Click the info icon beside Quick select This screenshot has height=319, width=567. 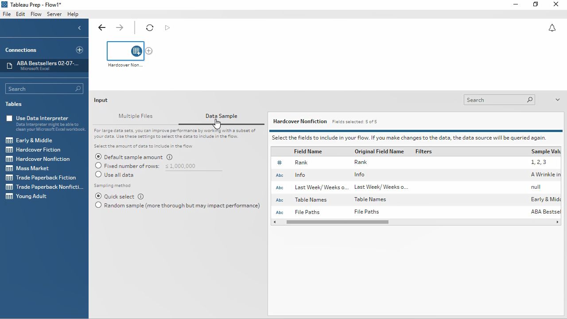point(140,197)
